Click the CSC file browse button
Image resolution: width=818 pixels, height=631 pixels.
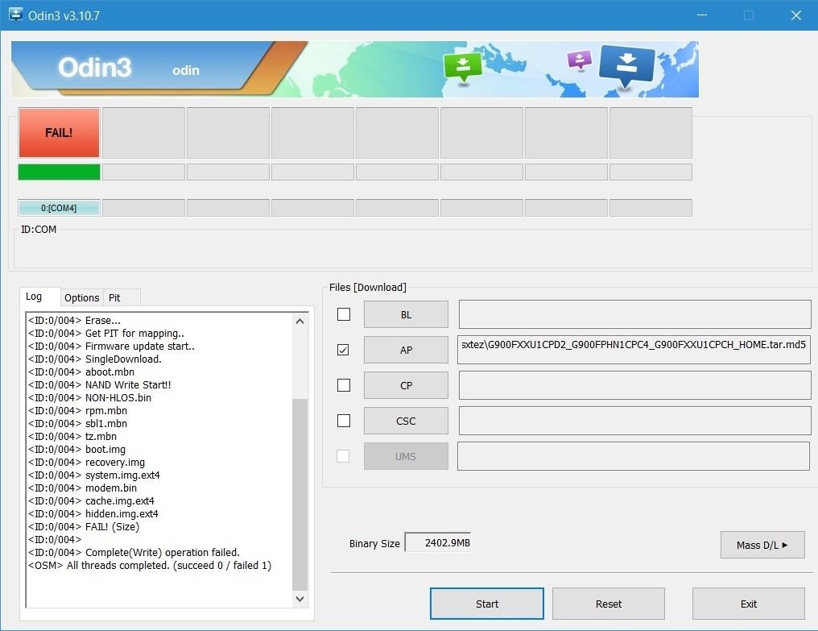coord(406,421)
